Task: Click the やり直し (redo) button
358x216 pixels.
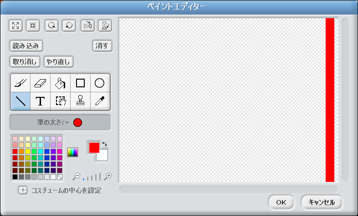Action: [x=58, y=62]
